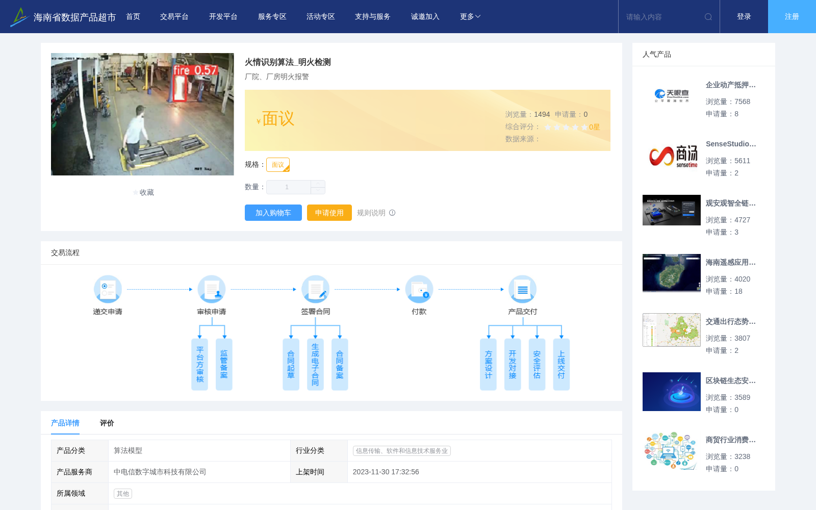
Task: Open the 规则说明 link
Action: coord(371,213)
